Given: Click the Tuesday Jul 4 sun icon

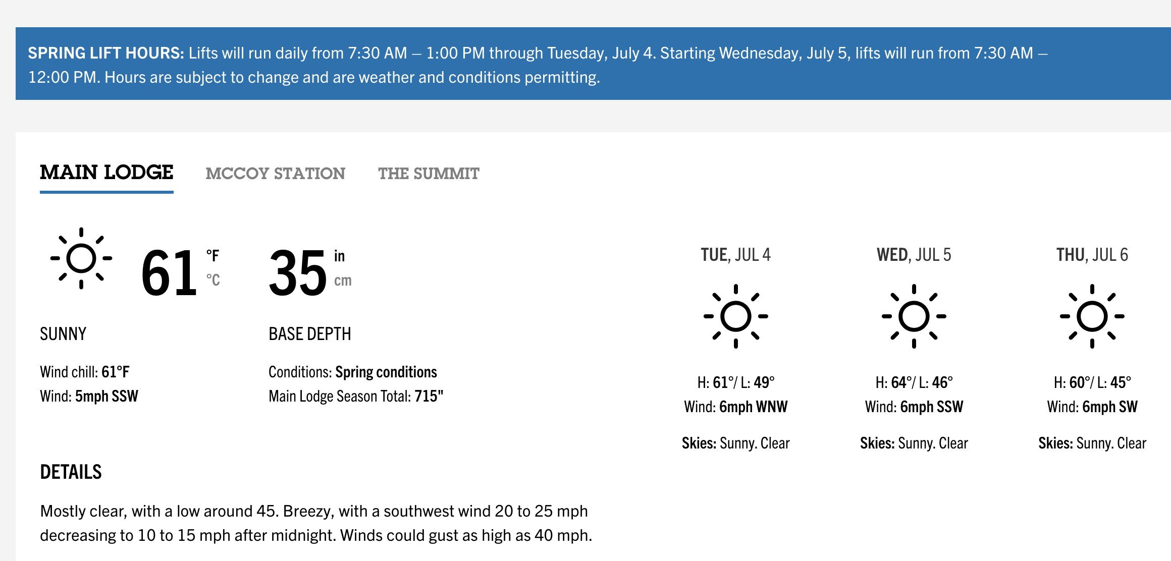Looking at the screenshot, I should click(736, 316).
